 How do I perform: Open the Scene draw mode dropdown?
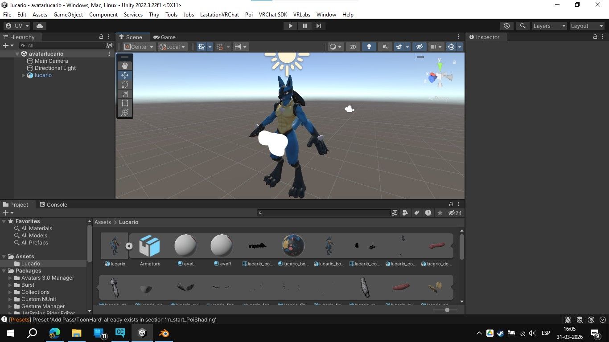tap(335, 47)
